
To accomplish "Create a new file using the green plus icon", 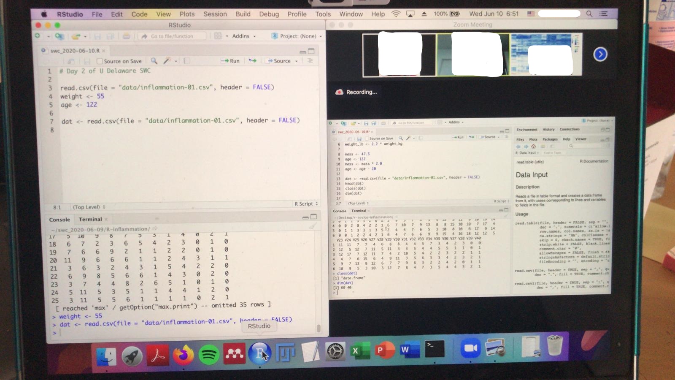I will point(37,36).
